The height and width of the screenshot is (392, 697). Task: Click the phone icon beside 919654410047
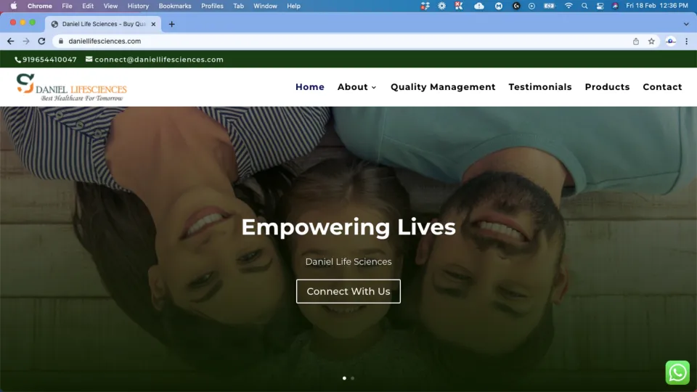point(17,60)
